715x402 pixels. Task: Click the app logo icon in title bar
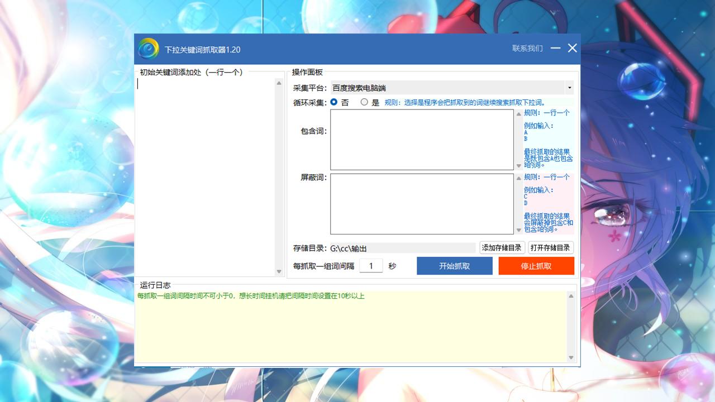pyautogui.click(x=149, y=49)
